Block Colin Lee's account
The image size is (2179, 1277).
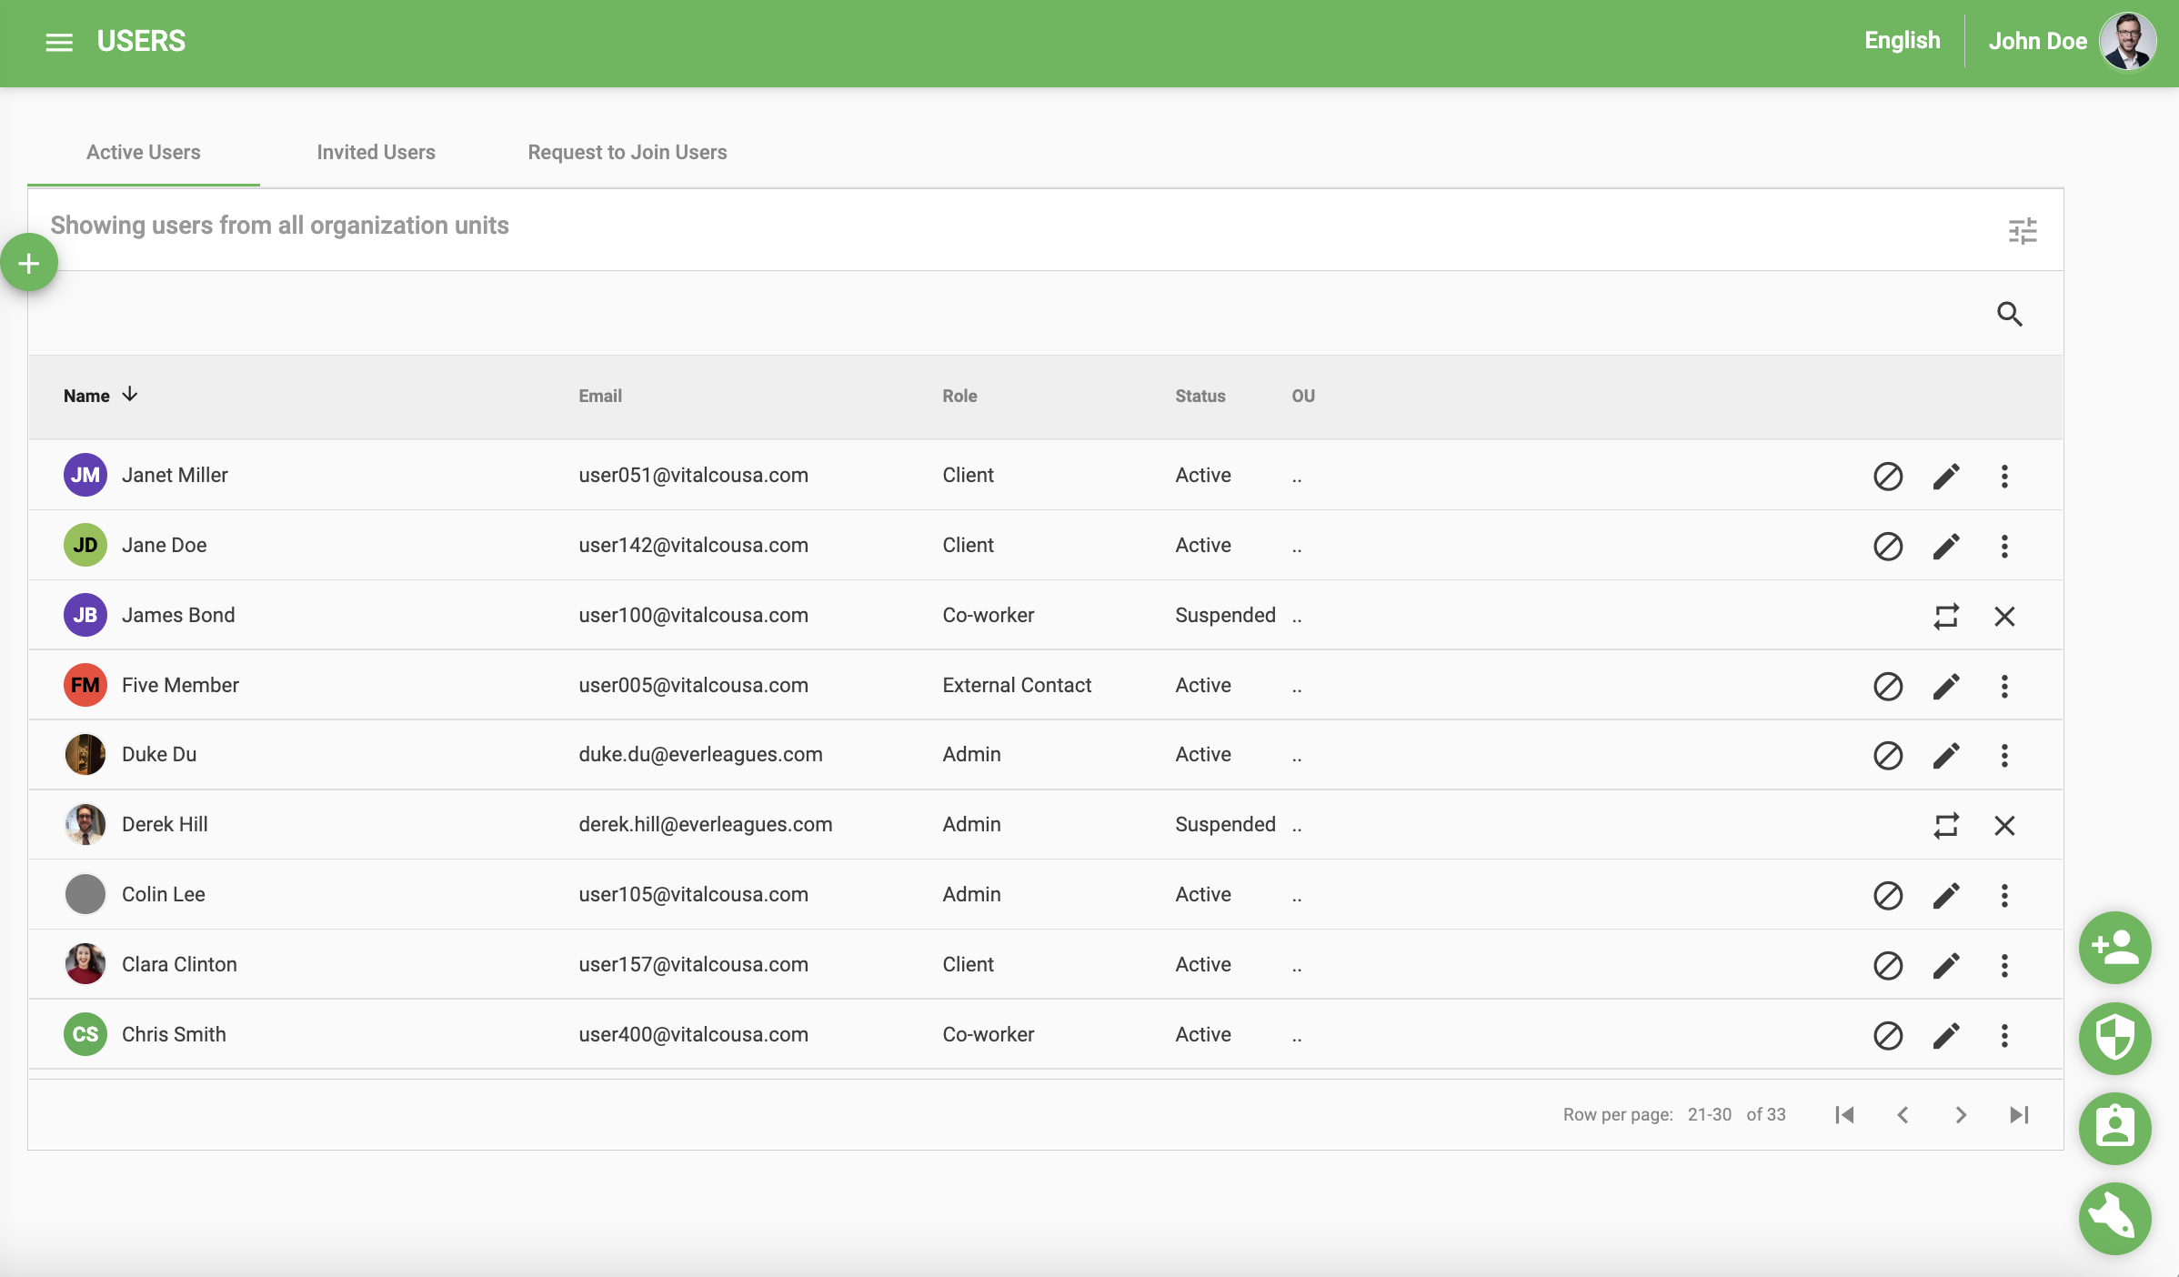click(1888, 896)
